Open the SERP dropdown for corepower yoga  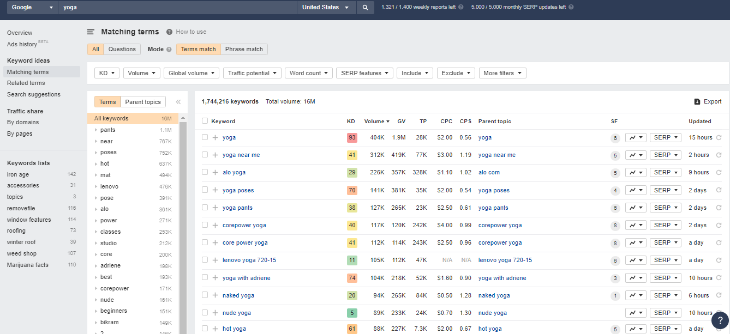point(665,224)
